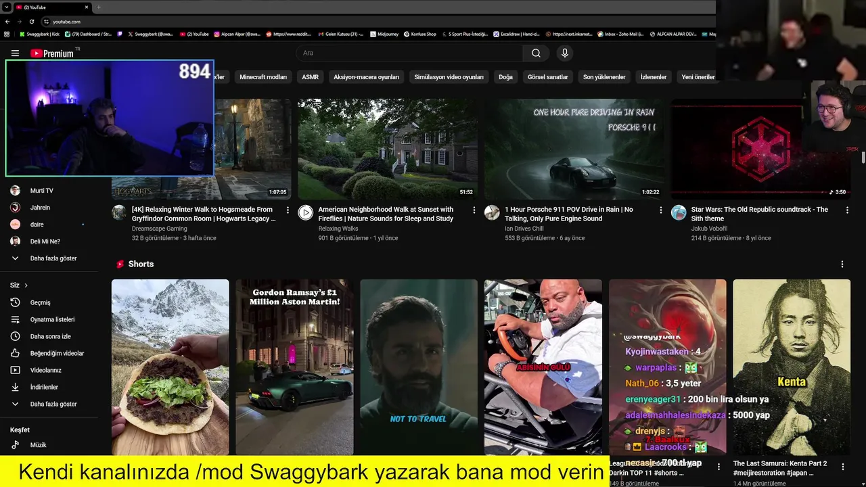Open the Gordon Ramsay Aston Martin Short
This screenshot has height=487, width=866.
(x=294, y=367)
